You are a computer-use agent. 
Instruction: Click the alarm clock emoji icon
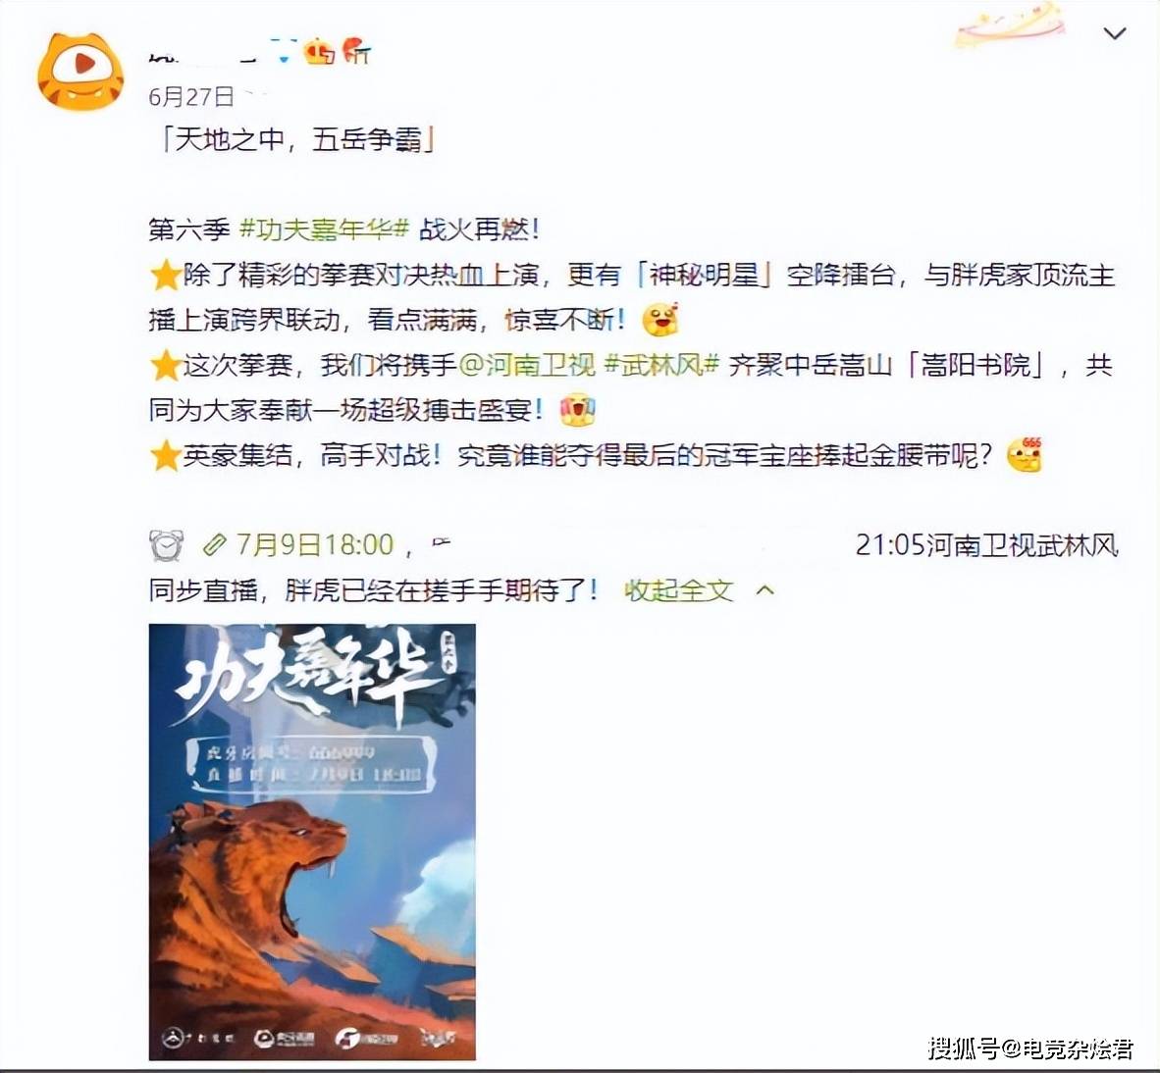pos(167,545)
